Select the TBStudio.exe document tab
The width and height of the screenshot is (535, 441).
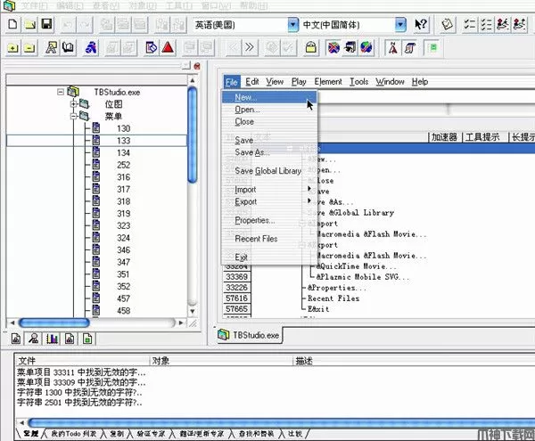click(251, 335)
